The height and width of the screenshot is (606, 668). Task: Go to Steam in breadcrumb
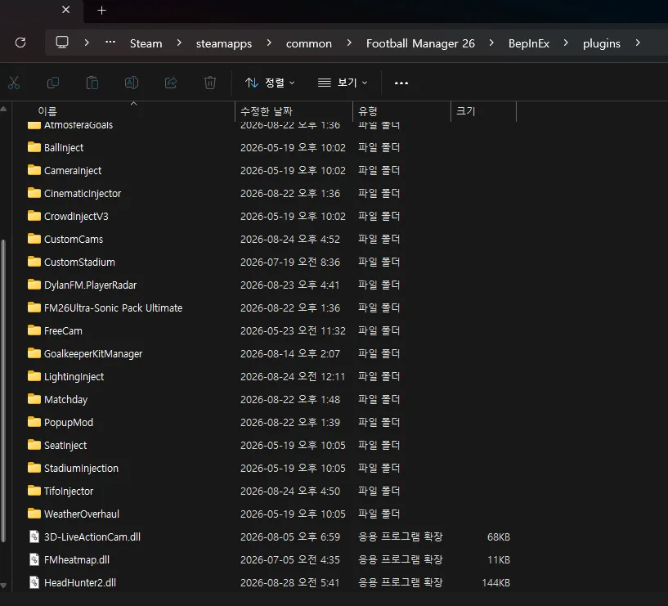[x=146, y=43]
